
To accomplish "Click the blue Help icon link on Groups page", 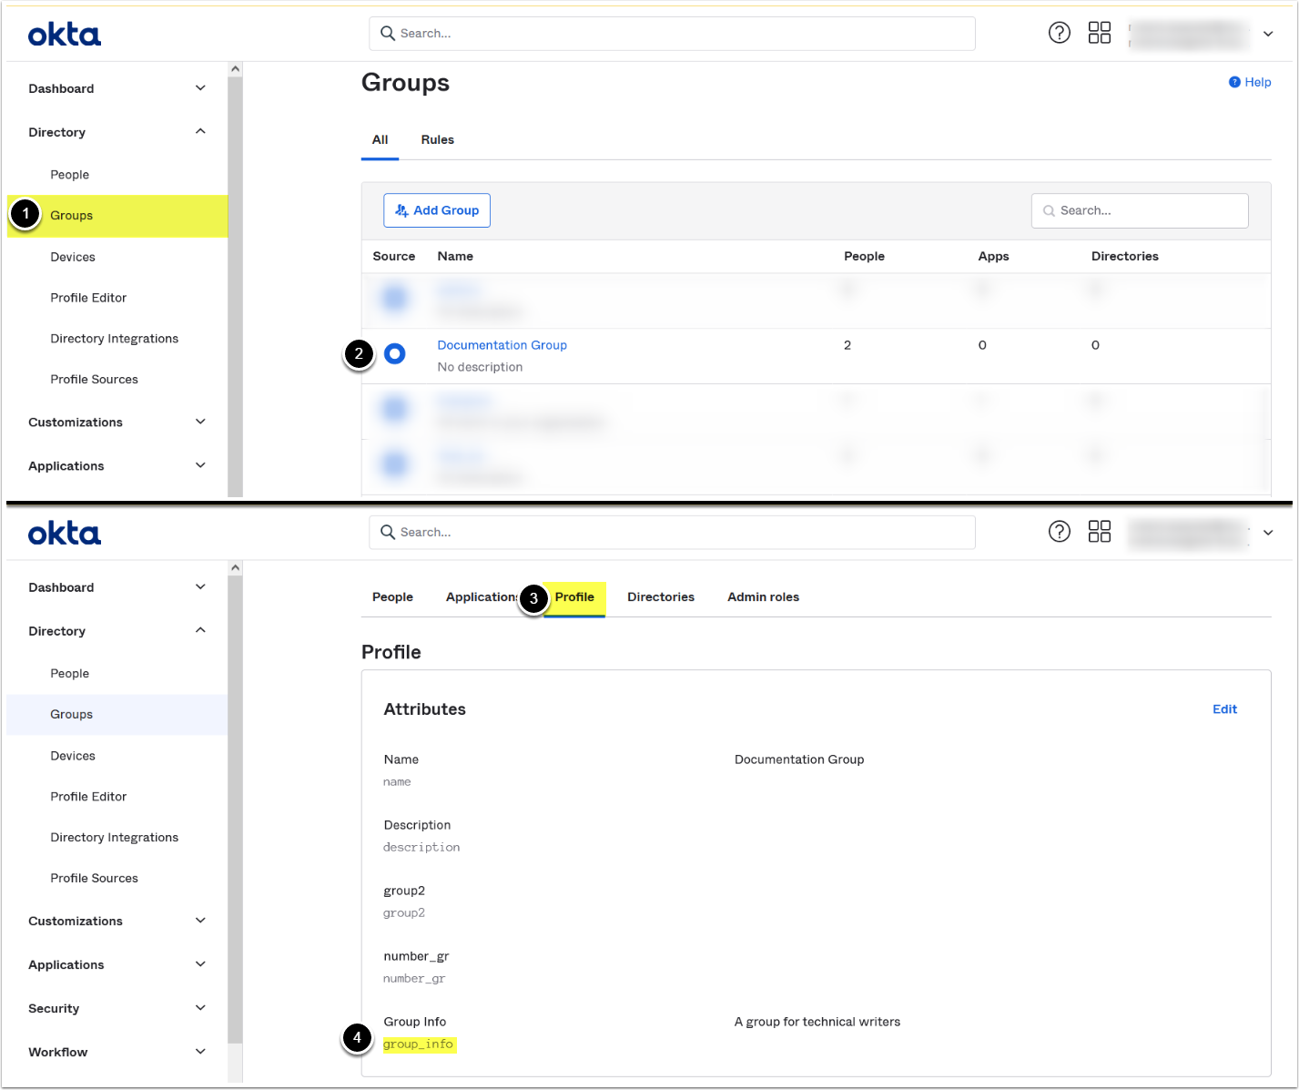I will coord(1249,82).
